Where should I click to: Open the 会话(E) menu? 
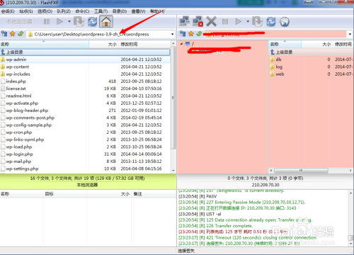coord(8,11)
